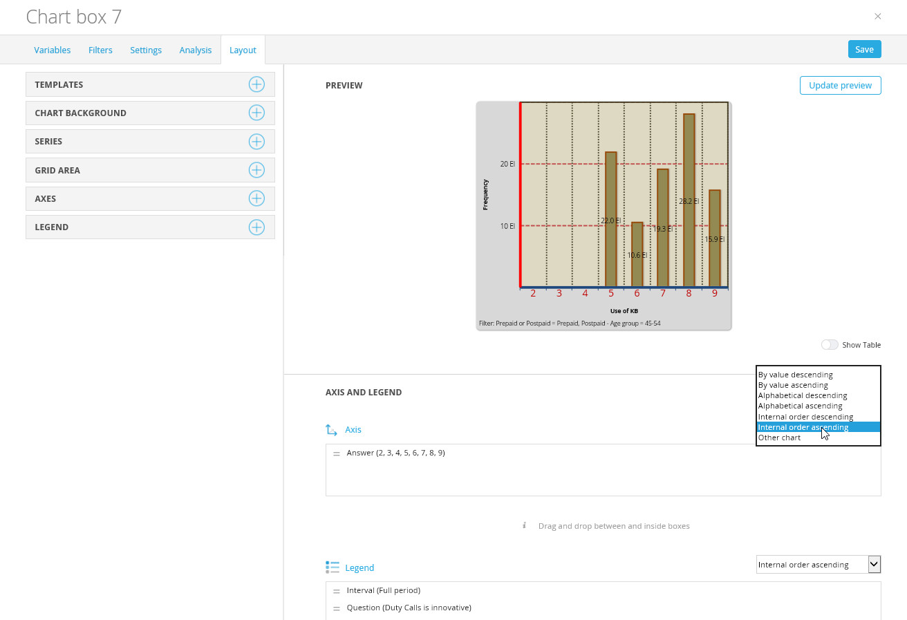Click the Legend list icon
Image resolution: width=907 pixels, height=620 pixels.
tap(332, 567)
